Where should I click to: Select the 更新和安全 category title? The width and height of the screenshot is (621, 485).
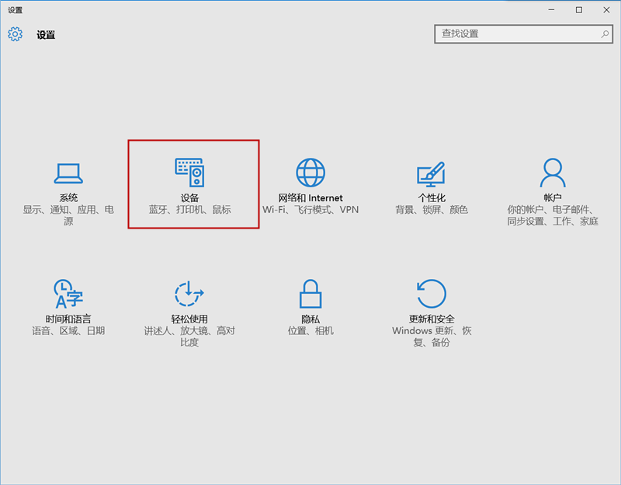coord(432,319)
